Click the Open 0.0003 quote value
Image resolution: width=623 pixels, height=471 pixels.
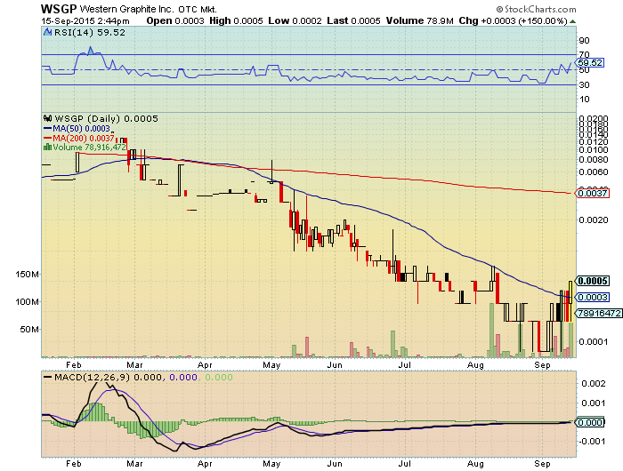(175, 20)
